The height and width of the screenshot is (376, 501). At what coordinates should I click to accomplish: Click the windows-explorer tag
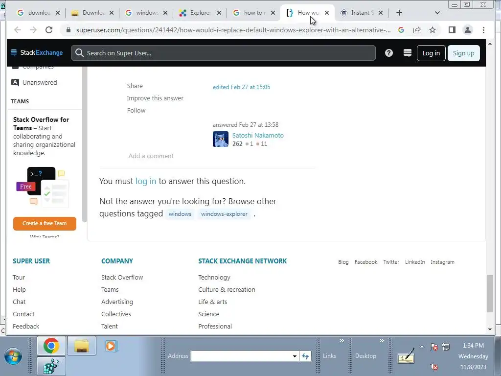(x=224, y=214)
